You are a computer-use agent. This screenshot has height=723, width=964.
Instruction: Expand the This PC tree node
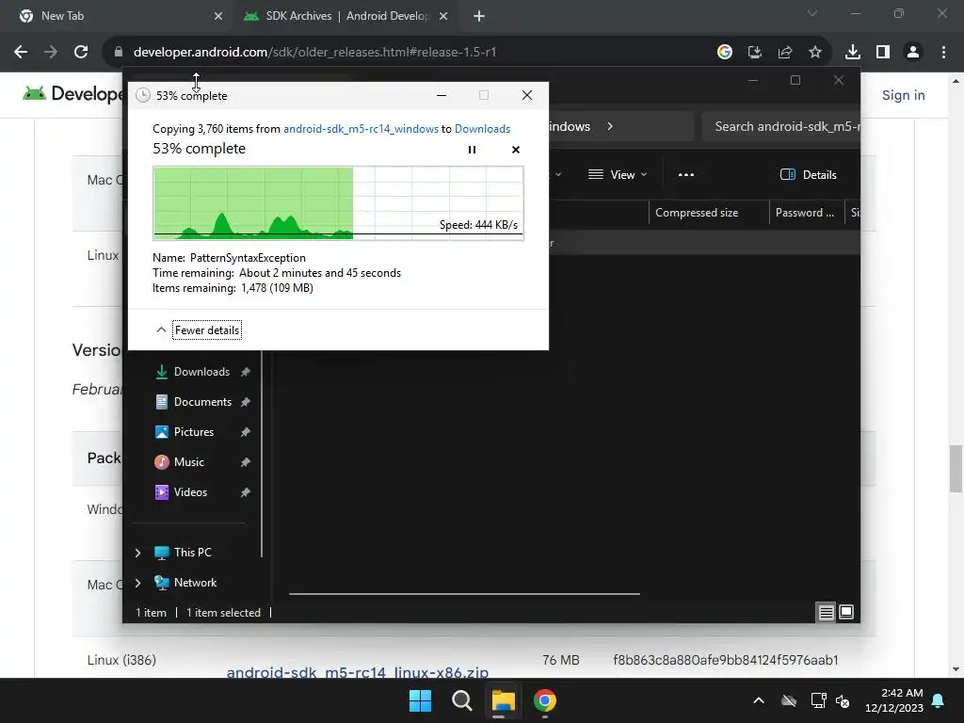137,553
